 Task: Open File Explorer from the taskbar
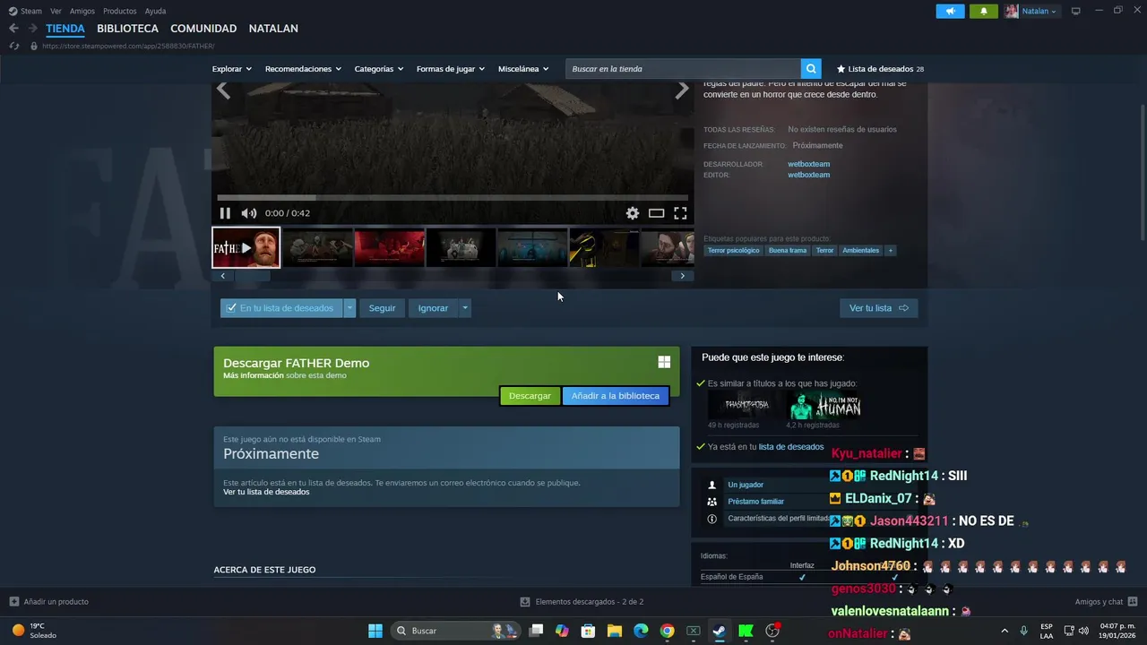(x=615, y=631)
